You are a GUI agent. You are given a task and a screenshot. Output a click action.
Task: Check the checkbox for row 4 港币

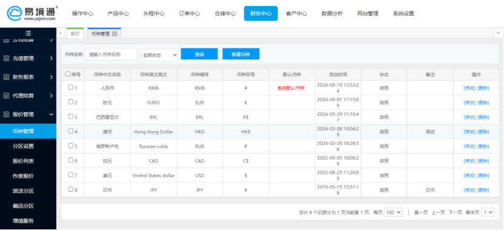70,131
